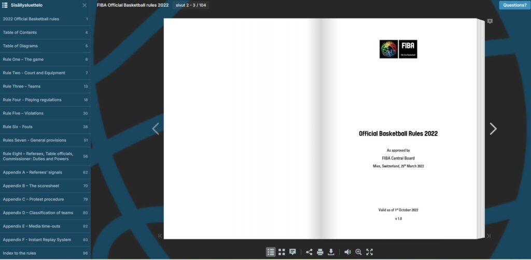Click the FIBA logo on the title page
Viewport: 531px width, 260px height.
398,49
